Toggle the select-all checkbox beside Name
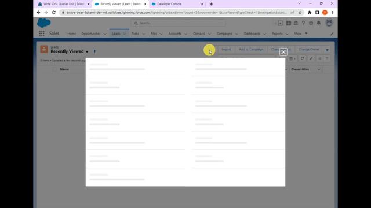Viewport: 371px width, 208px height. (54, 69)
